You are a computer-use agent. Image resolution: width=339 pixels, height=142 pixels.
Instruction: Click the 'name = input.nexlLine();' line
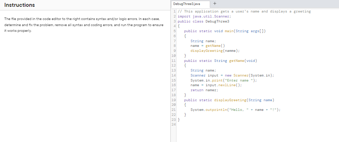(x=216, y=85)
